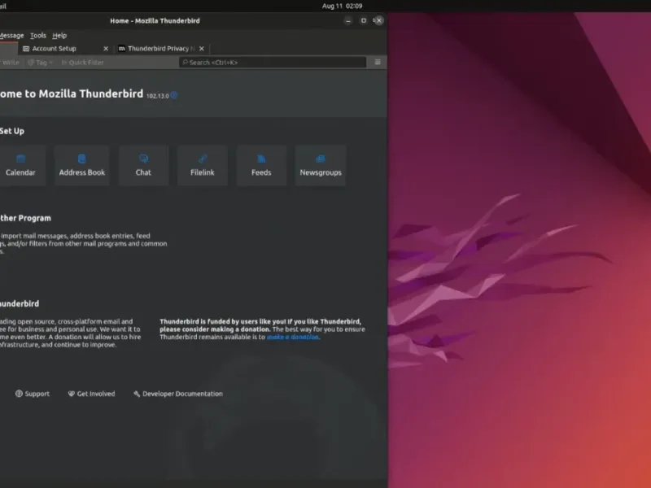Image resolution: width=651 pixels, height=488 pixels.
Task: Open the Feeds setup card
Action: click(x=261, y=165)
